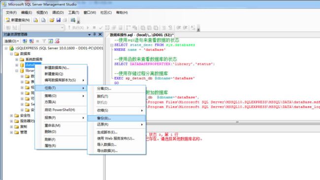This screenshot has width=320, height=180.
Task: Switch to the 数据库操作.sql editor tab
Action: [142, 35]
